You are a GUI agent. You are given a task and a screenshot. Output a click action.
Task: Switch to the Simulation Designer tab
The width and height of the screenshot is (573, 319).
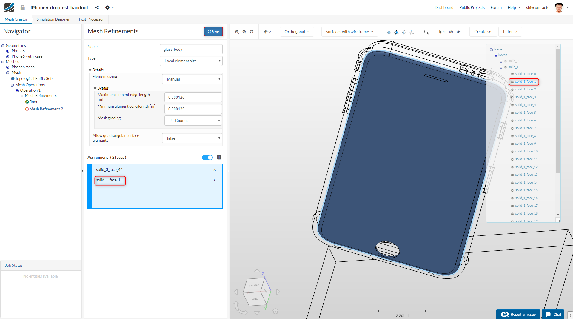click(x=53, y=19)
